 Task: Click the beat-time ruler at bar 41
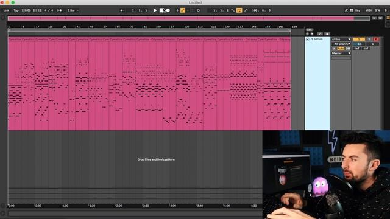(x=78, y=27)
